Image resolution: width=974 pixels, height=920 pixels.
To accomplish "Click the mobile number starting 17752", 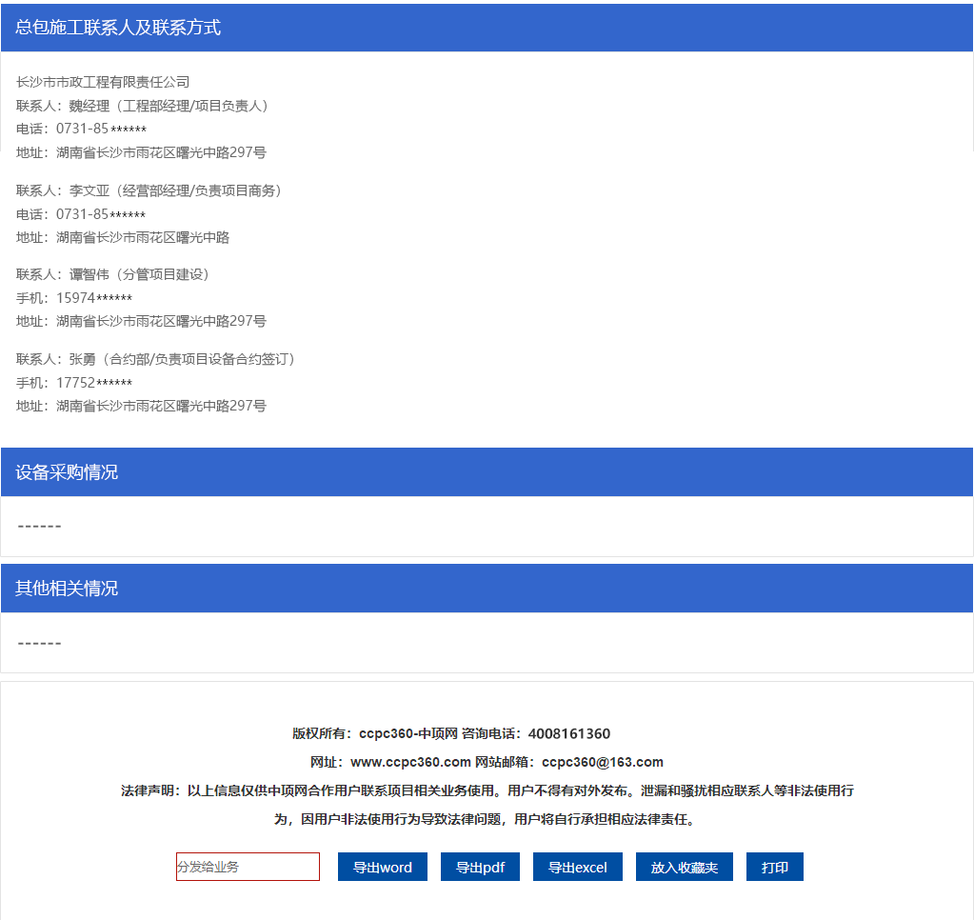I will [x=93, y=383].
